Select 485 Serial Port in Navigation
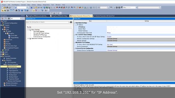 click(x=13, y=69)
